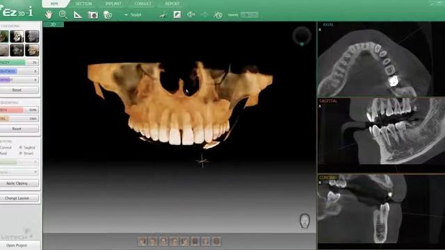
Task: Choose the bottom-left coloring preset thumbnail
Action: [x=4, y=50]
